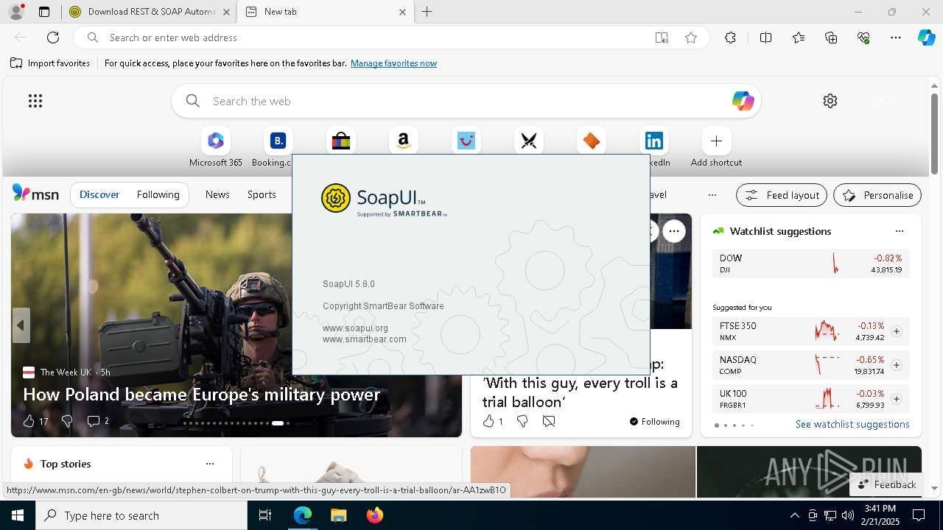The width and height of the screenshot is (943, 530).
Task: Open the Extensions puzzle icon
Action: pyautogui.click(x=730, y=38)
